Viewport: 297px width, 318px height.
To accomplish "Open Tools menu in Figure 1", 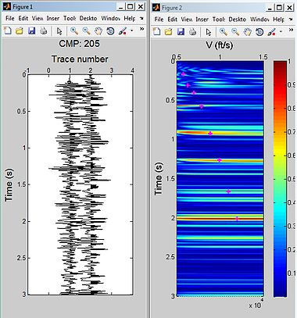I will pyautogui.click(x=70, y=18).
